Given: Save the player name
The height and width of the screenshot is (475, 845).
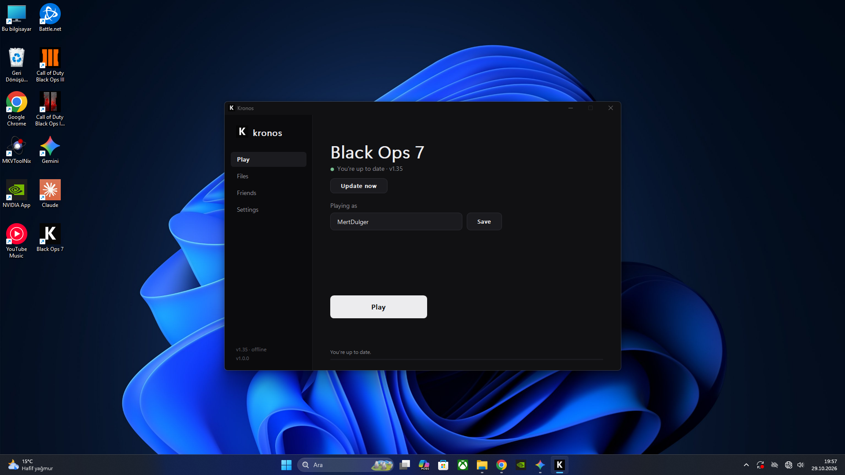Looking at the screenshot, I should [x=484, y=221].
